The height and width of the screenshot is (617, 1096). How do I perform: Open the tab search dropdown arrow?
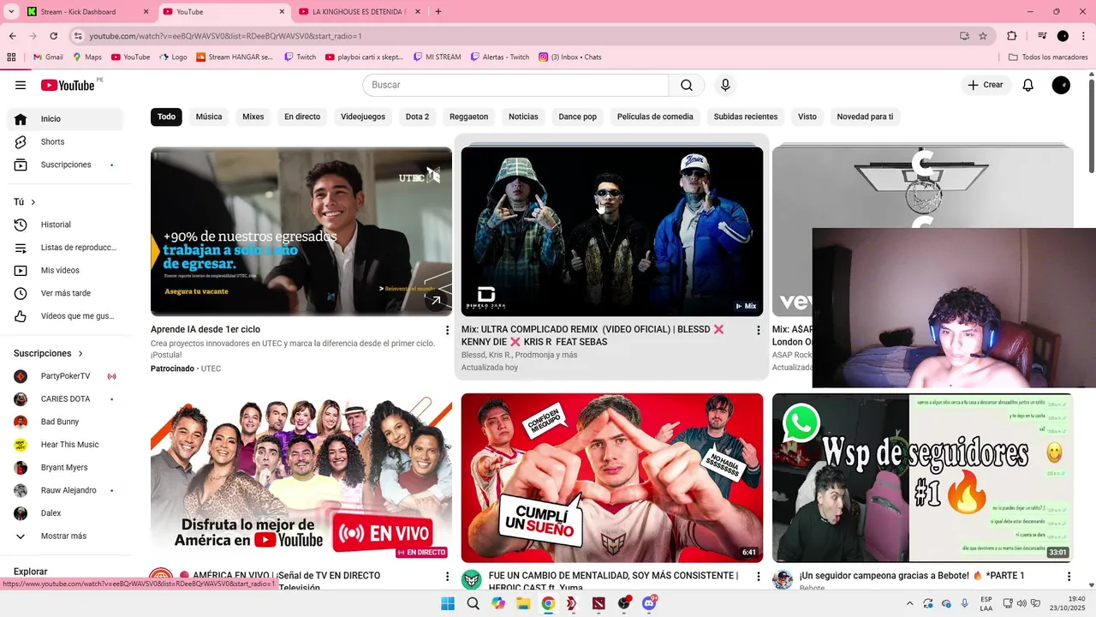point(12,12)
